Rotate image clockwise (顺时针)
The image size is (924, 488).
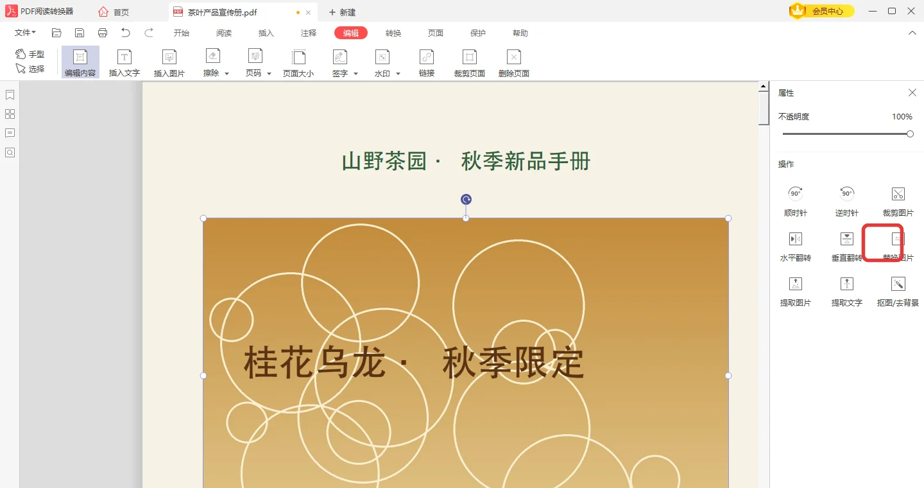coord(796,202)
